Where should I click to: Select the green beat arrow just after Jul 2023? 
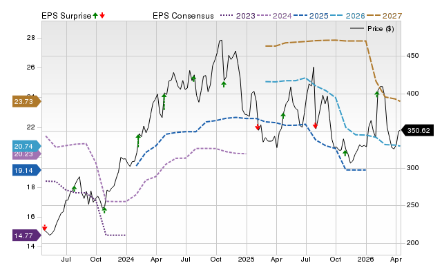[x=74, y=189]
